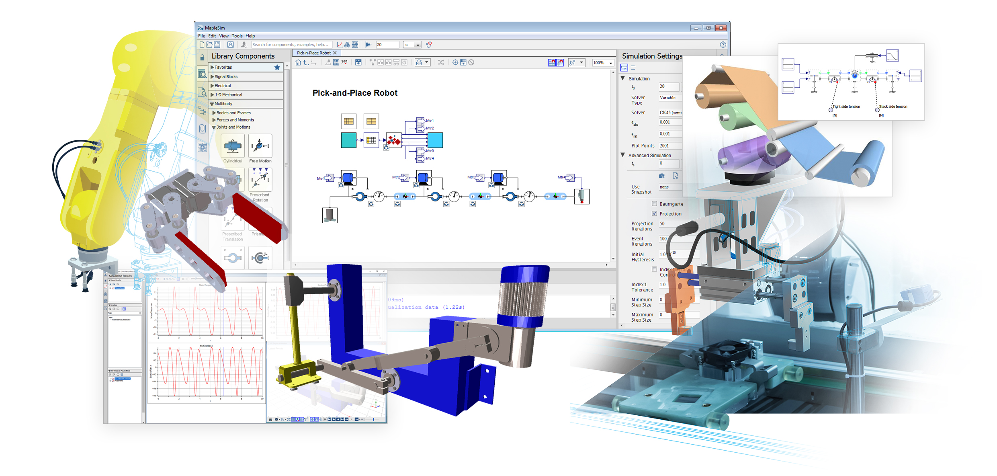Click the save model icon
The width and height of the screenshot is (997, 476).
[x=217, y=45]
